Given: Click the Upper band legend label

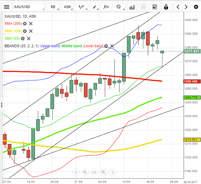Looking at the screenshot, I should pos(50,46).
